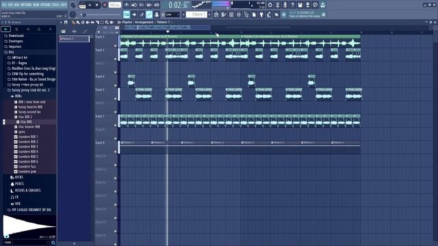Open the EDIT menu
438x246 pixels.
[11, 5]
